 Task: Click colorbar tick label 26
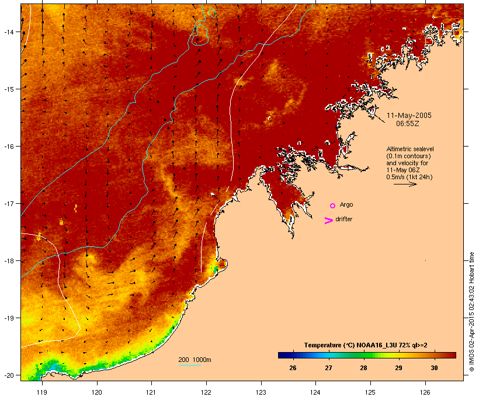pyautogui.click(x=293, y=368)
